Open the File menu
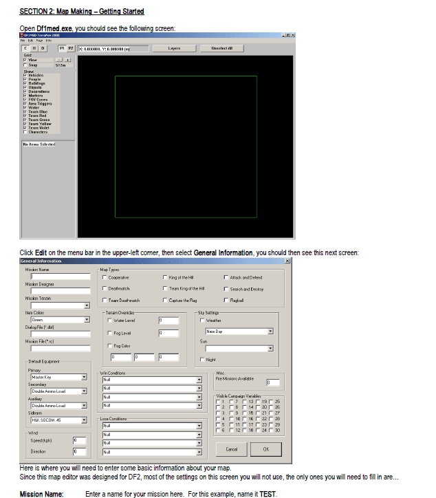The height and width of the screenshot is (498, 436). 23,41
